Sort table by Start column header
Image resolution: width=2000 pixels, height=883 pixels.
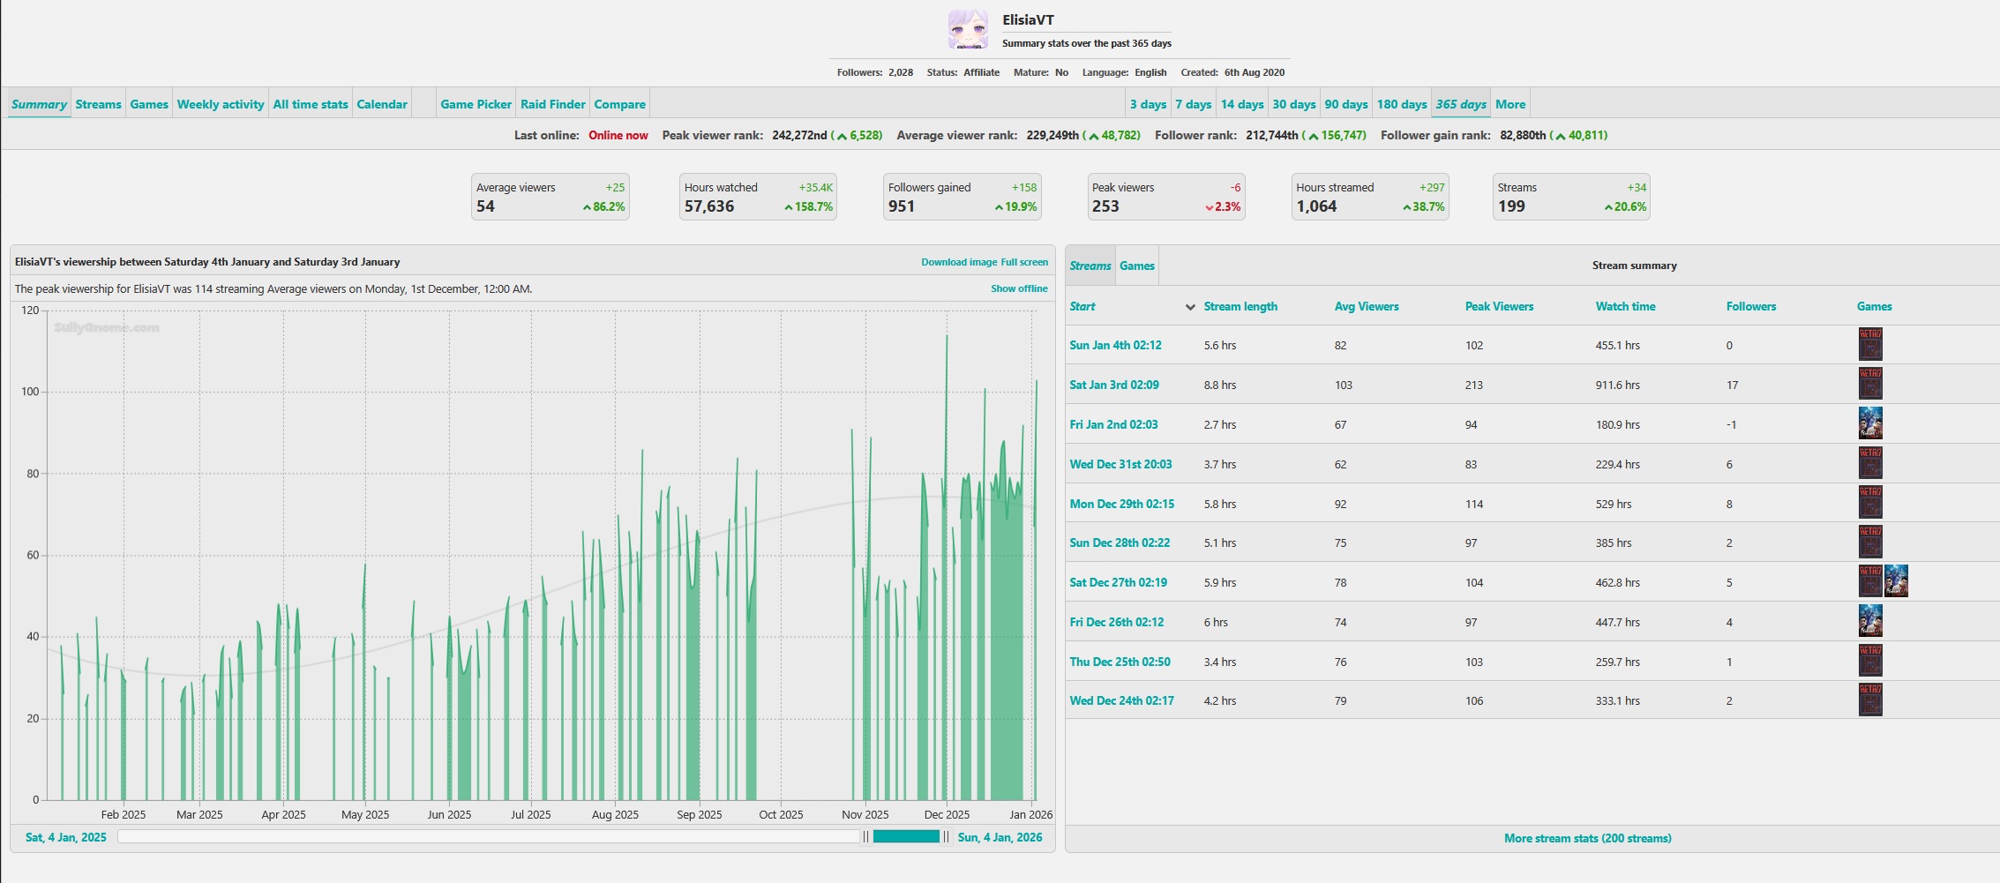1082,307
